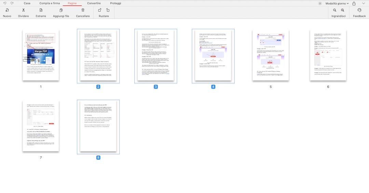This screenshot has width=369, height=193.
Task: Click the zoom out magnifier icon
Action: [334, 10]
